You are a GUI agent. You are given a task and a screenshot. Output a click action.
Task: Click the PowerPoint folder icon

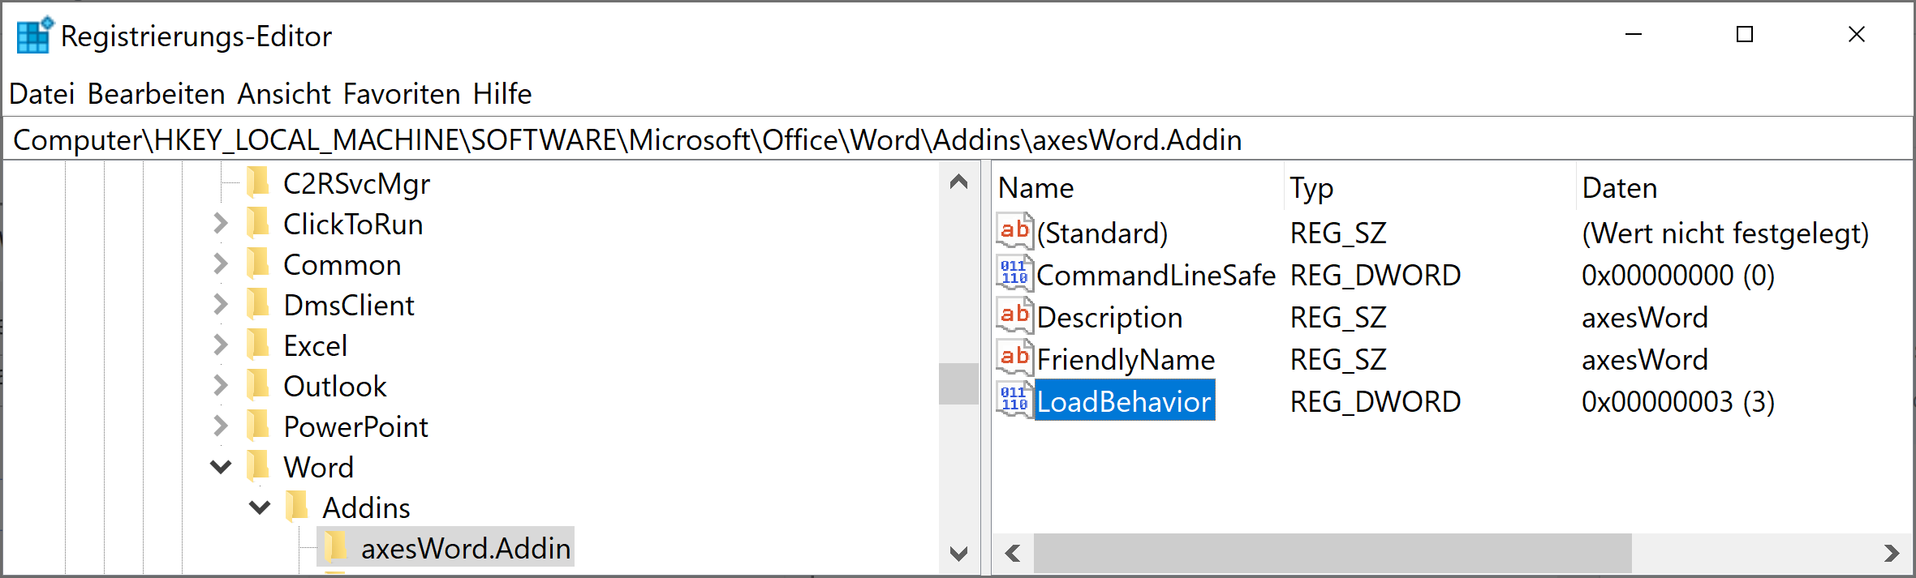[258, 426]
